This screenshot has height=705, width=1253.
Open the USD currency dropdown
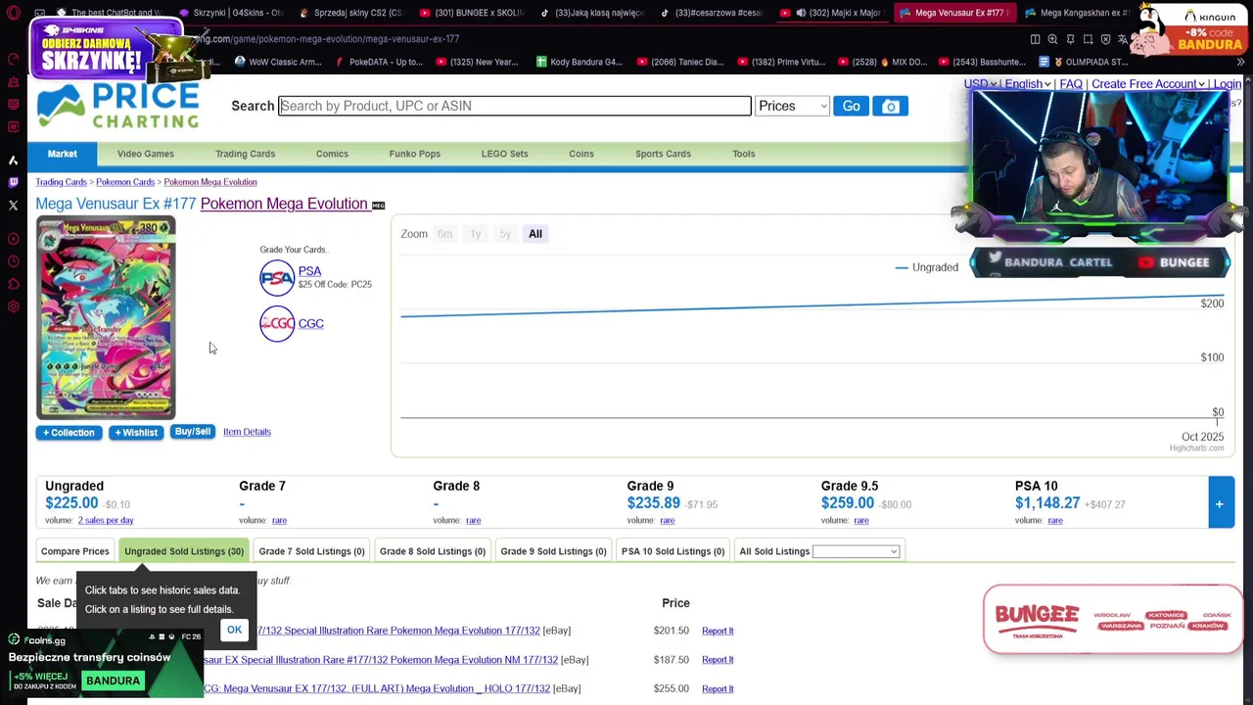[x=980, y=84]
